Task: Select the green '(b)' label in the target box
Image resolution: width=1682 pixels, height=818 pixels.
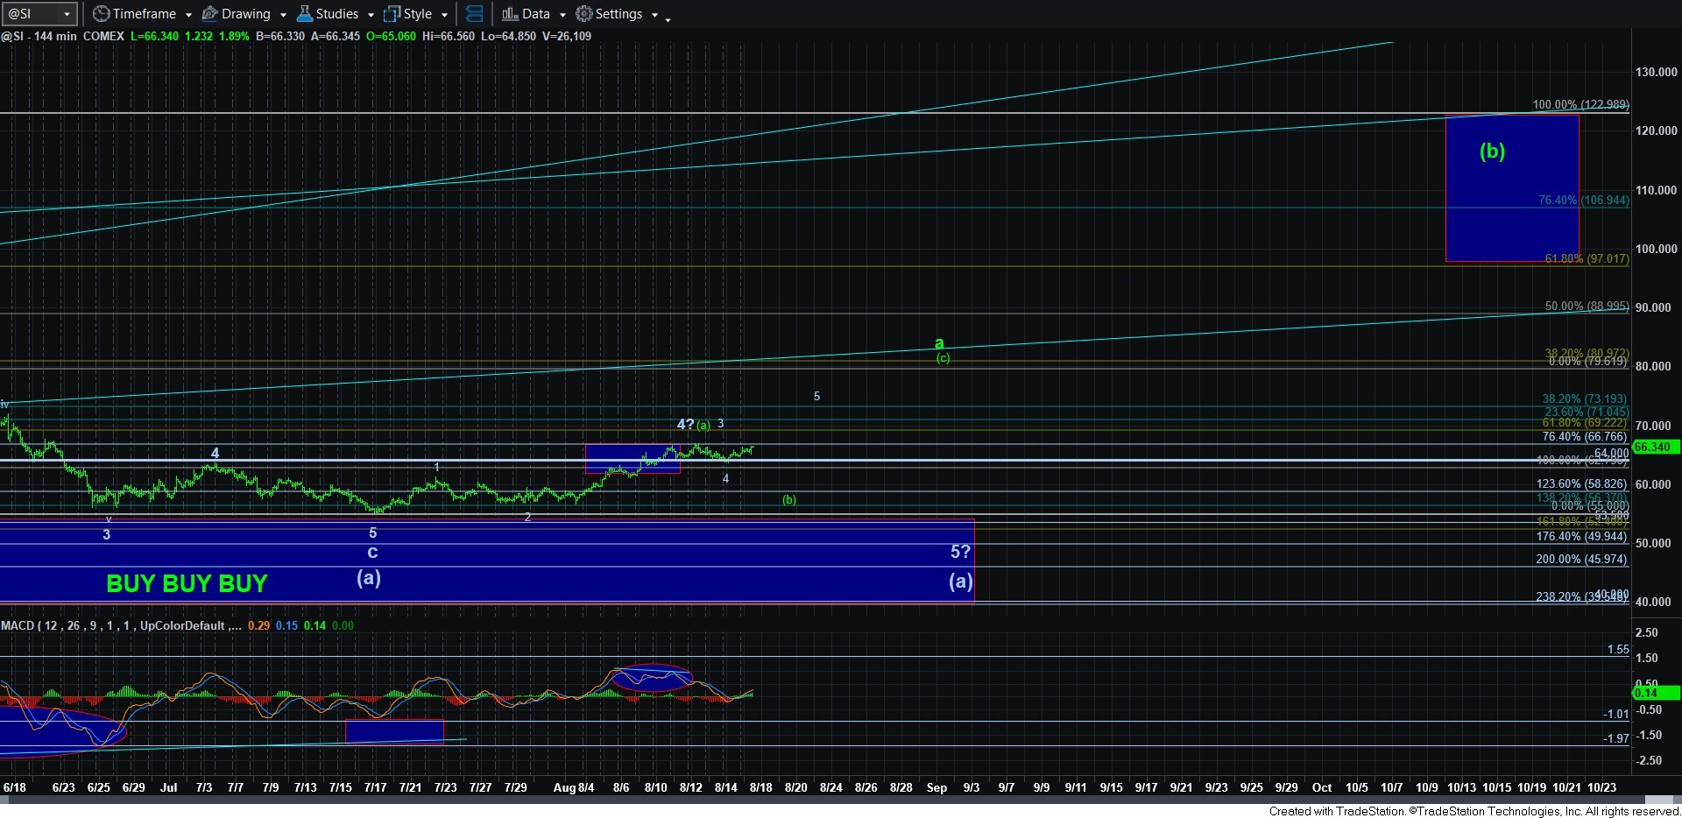Action: (1492, 151)
